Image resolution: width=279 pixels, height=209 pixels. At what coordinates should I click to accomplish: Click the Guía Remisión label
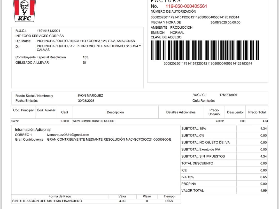(x=204, y=101)
